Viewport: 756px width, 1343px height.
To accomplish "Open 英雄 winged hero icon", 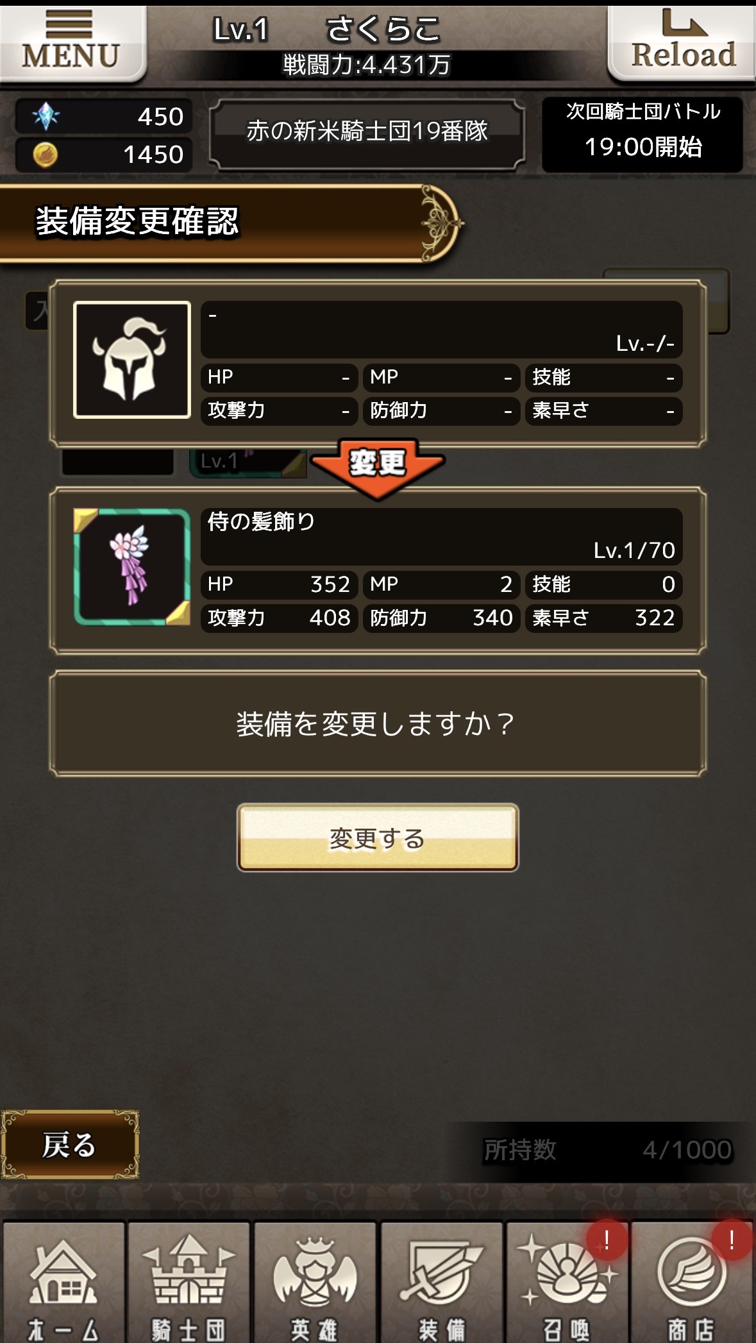I will click(x=314, y=1281).
